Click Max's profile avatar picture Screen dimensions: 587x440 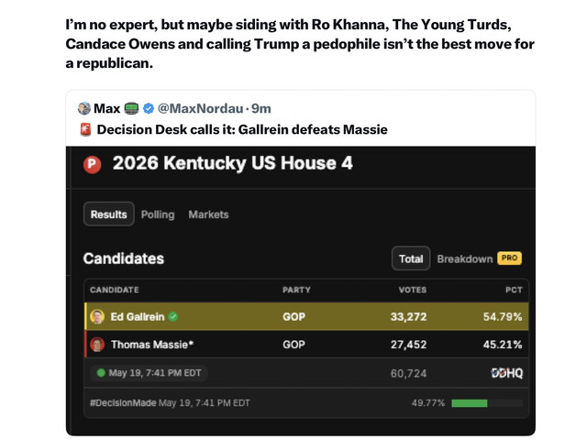(x=83, y=108)
